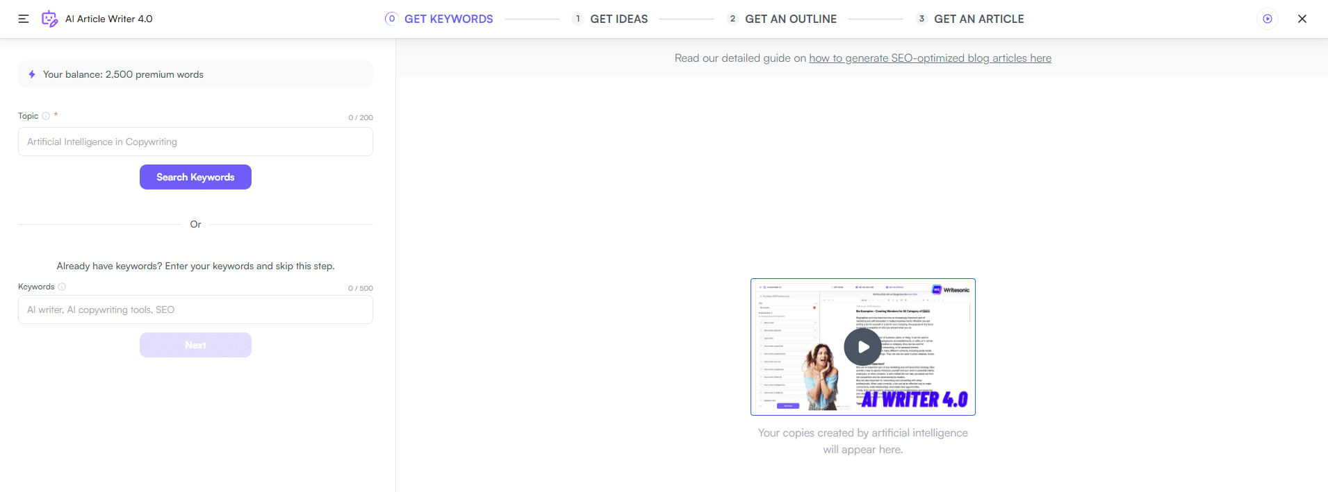This screenshot has width=1328, height=492.
Task: Click the 'Already have keywords?' hint text
Action: pos(195,266)
